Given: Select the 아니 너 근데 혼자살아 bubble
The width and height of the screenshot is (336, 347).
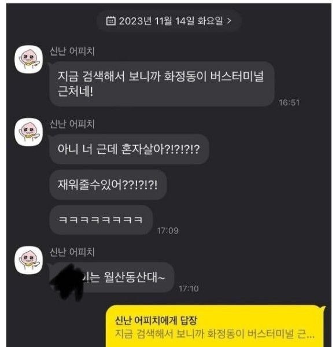Looking at the screenshot, I should pyautogui.click(x=129, y=149).
